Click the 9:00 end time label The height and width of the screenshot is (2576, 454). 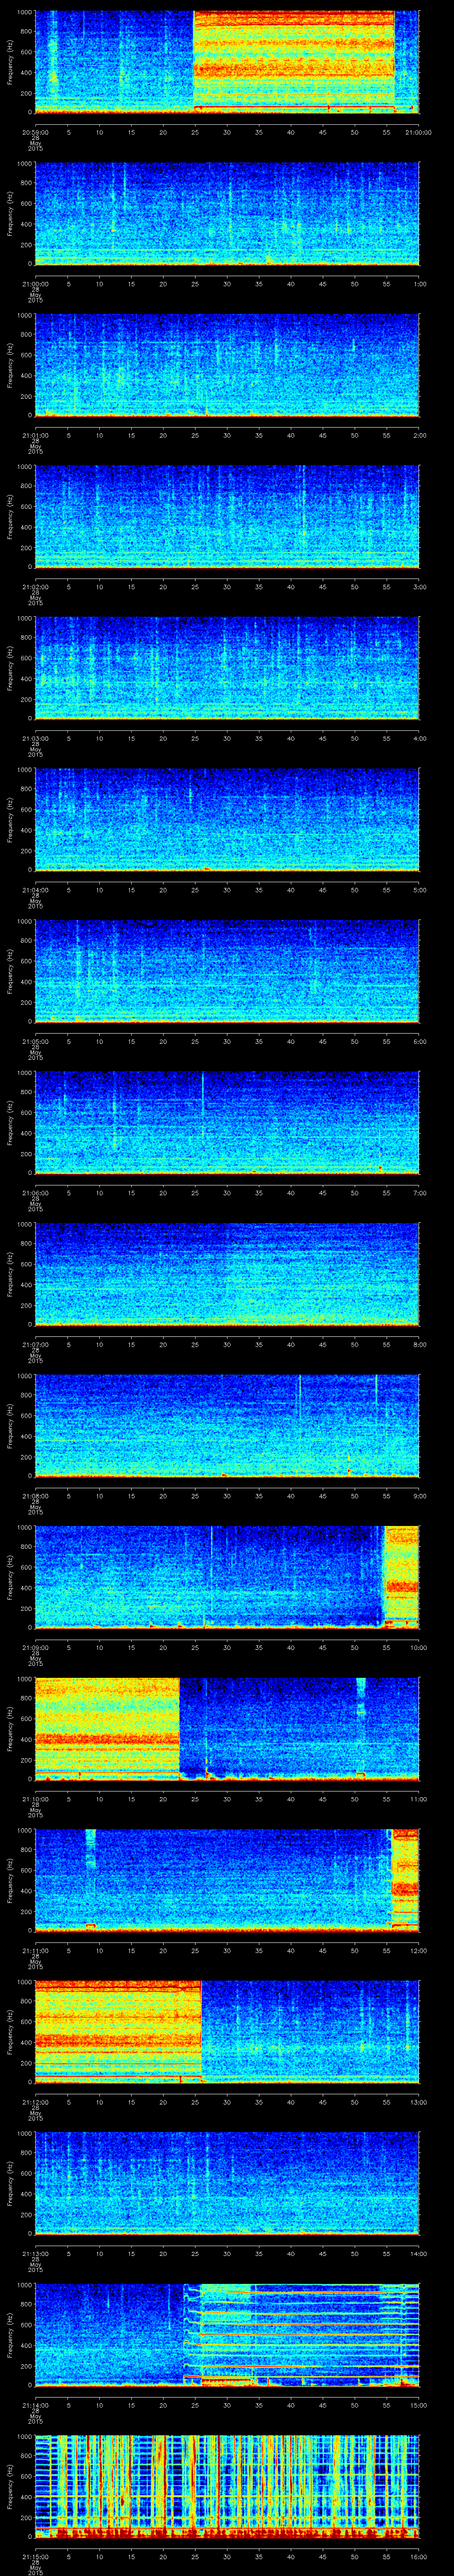click(x=419, y=1496)
